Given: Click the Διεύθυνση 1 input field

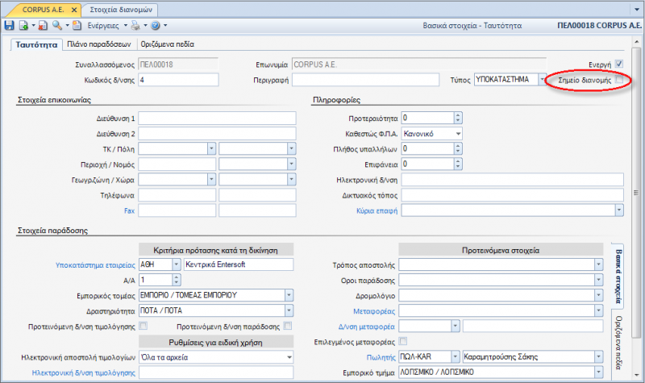Looking at the screenshot, I should (217, 118).
